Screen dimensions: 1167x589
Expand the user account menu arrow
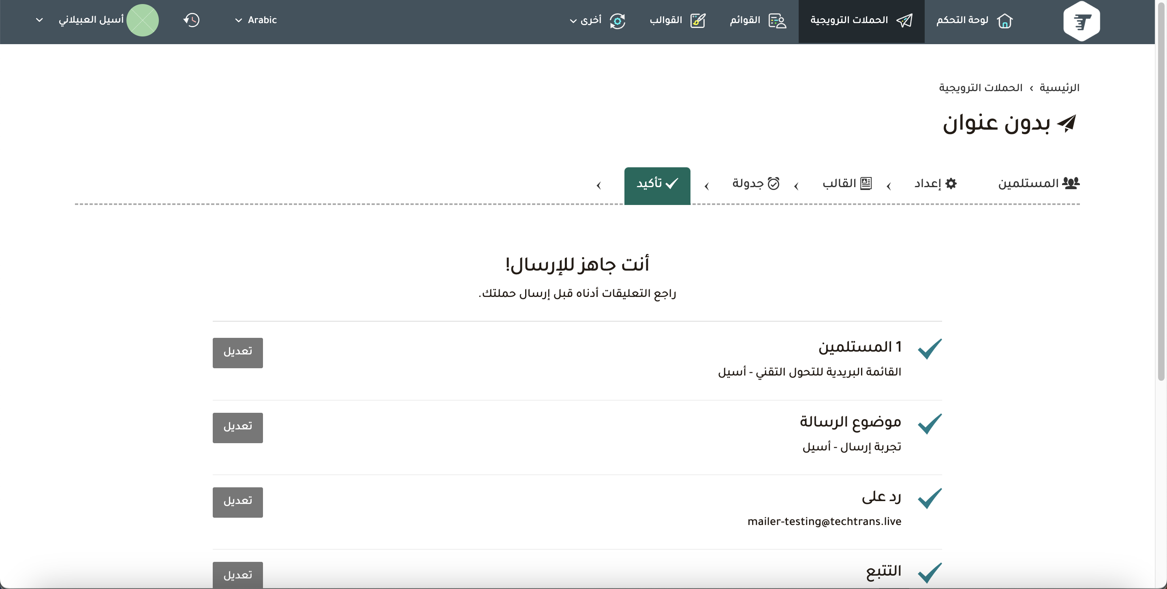[x=39, y=20]
